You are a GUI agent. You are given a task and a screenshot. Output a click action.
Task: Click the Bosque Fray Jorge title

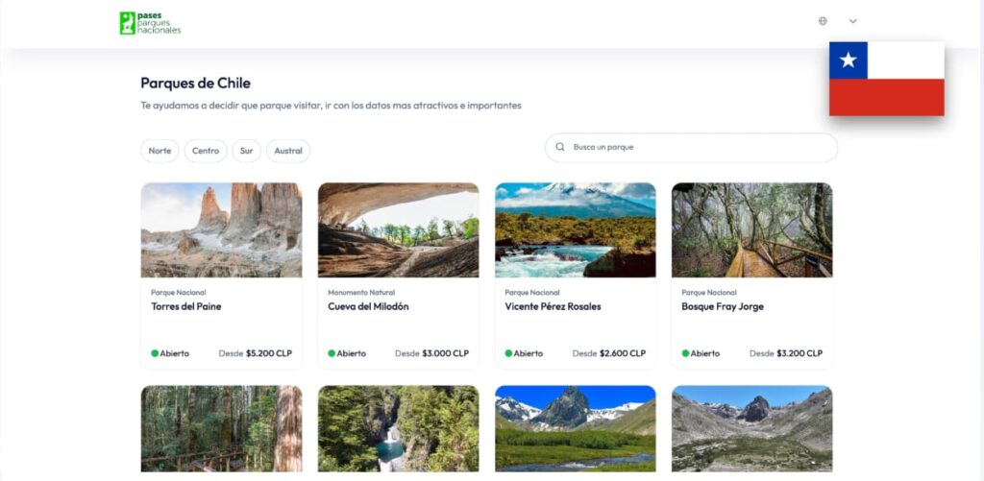pyautogui.click(x=723, y=307)
